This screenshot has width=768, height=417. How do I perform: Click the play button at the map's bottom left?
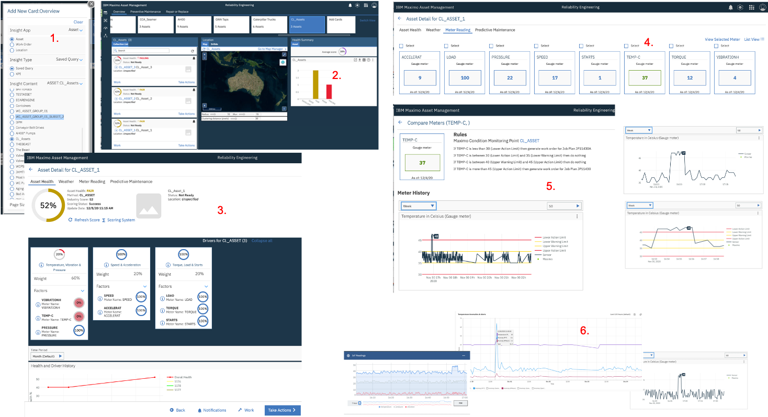(205, 105)
